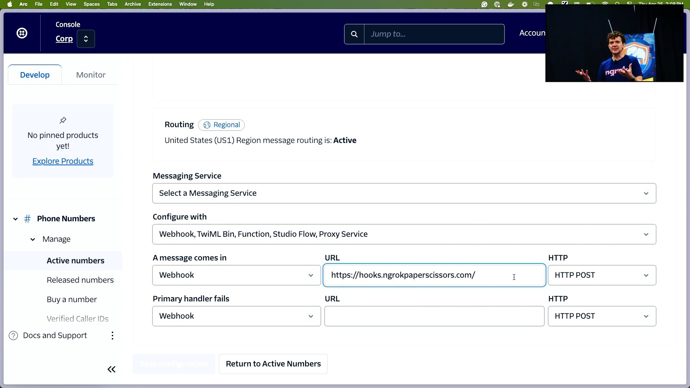This screenshot has height=388, width=690.
Task: Collapse the Manage subsection chevron
Action: [33, 239]
